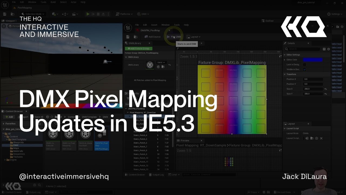Open Tools menu of the pixel map editor
This screenshot has width=346, height=195.
tap(177, 25)
